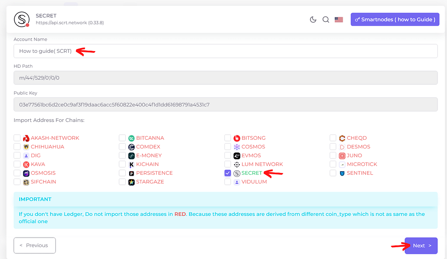Click Bitsong chain logo
The height and width of the screenshot is (259, 447).
[x=237, y=138]
